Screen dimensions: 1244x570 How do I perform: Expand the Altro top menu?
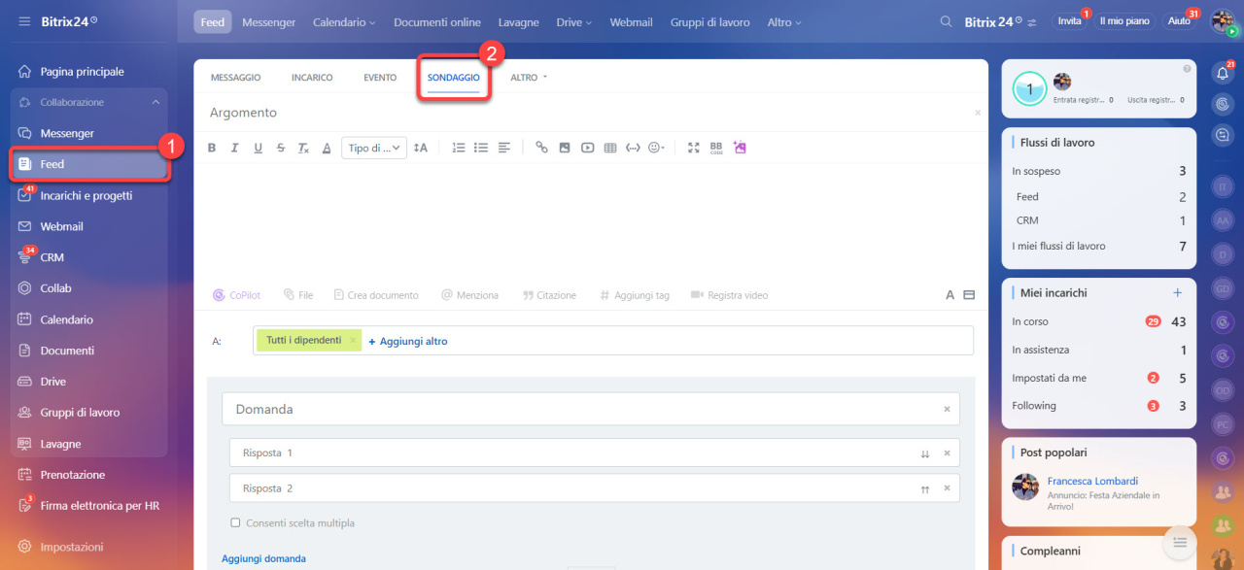point(784,21)
